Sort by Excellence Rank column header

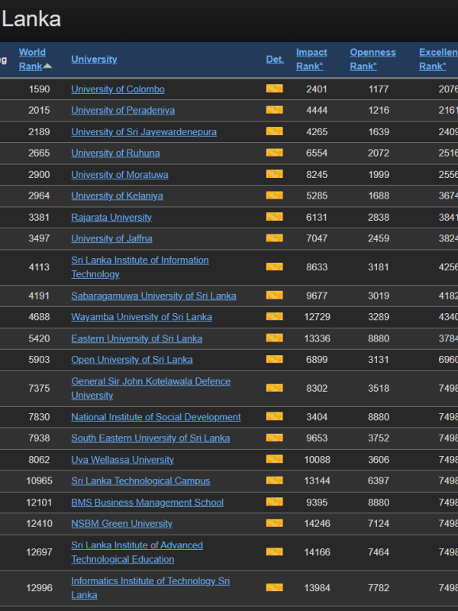[x=438, y=59]
